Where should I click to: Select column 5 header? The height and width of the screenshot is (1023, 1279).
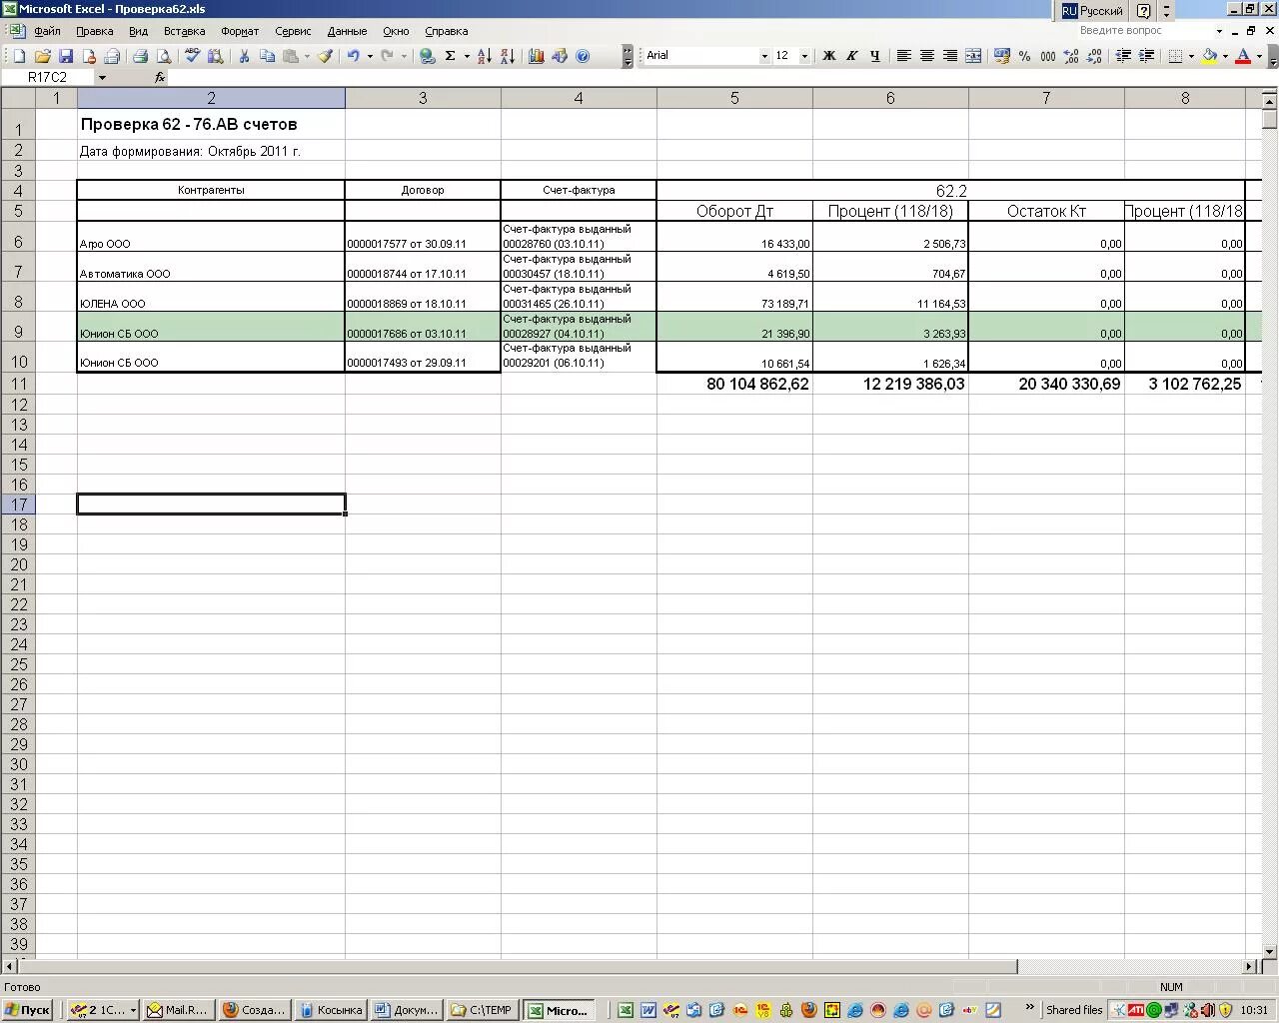(734, 98)
